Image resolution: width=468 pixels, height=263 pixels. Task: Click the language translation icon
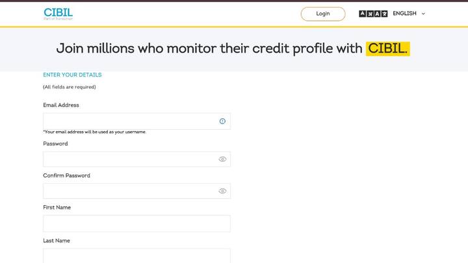[373, 14]
